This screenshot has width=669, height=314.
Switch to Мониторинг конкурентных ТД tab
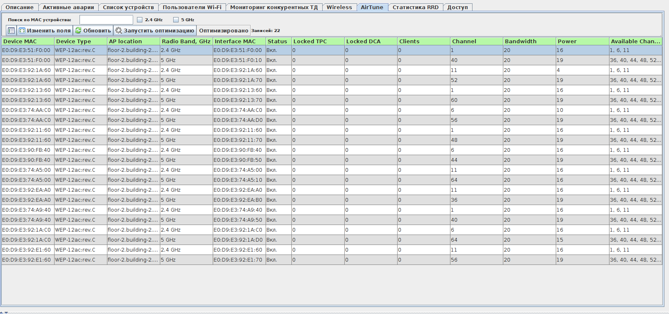click(274, 7)
